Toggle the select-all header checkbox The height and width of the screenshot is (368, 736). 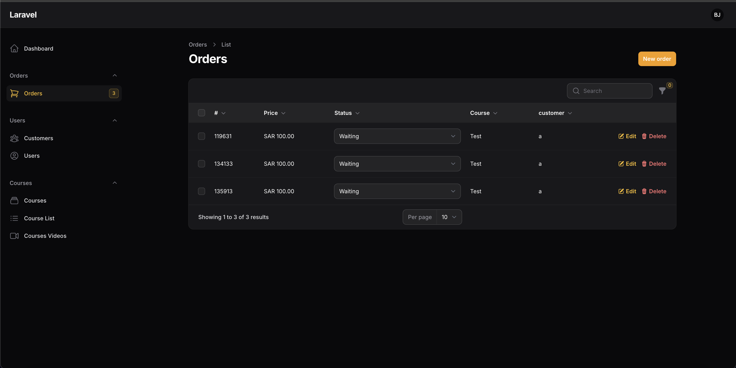pos(201,113)
